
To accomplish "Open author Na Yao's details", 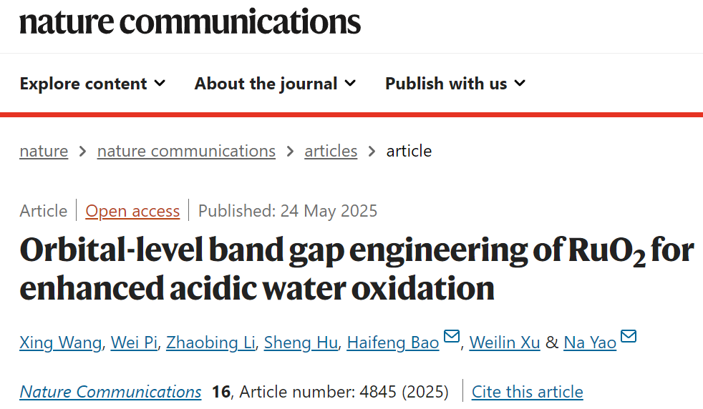I will [590, 343].
